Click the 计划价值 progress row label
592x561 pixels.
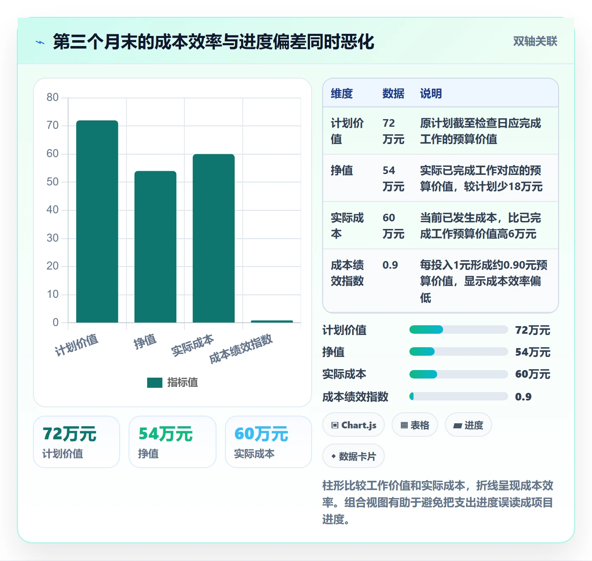[x=345, y=330]
